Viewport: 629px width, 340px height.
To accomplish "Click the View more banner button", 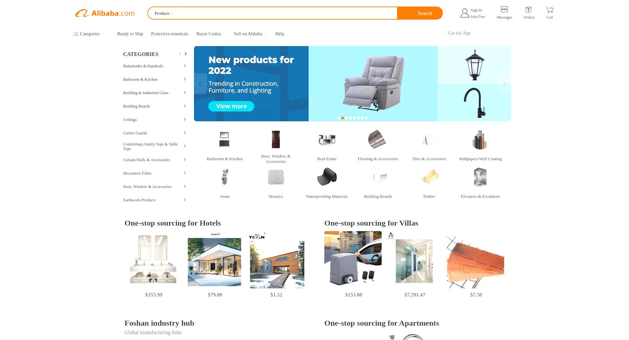I will (x=231, y=106).
